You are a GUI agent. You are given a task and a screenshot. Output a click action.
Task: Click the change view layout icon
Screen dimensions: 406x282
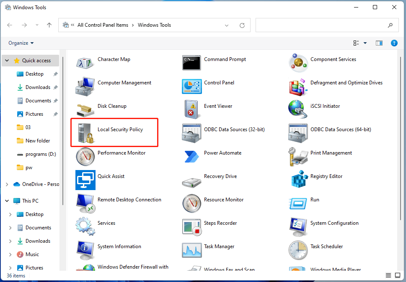[x=356, y=43]
